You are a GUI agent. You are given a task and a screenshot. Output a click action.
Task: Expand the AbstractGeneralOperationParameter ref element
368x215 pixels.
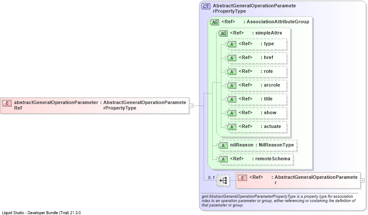coord(362,181)
